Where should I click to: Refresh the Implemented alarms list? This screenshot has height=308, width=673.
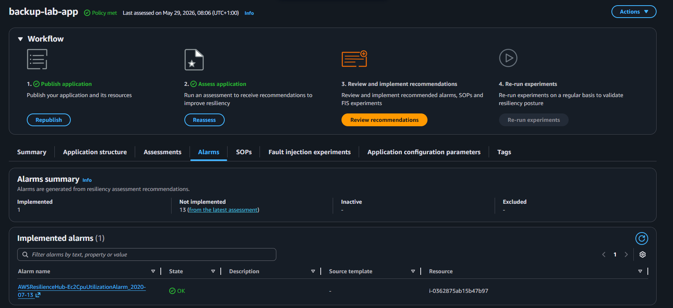point(642,238)
